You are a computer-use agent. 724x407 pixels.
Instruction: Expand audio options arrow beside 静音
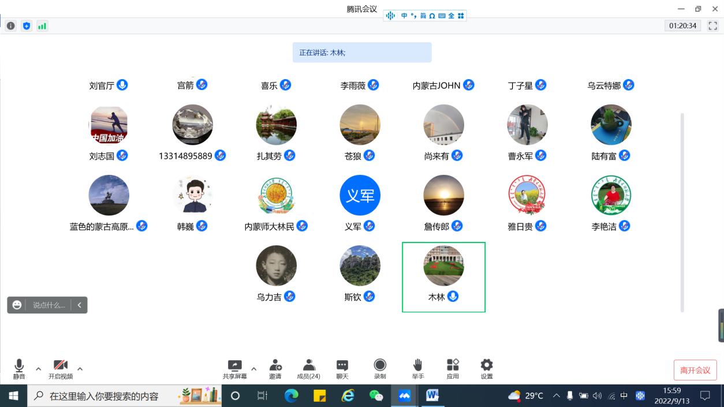click(x=39, y=369)
